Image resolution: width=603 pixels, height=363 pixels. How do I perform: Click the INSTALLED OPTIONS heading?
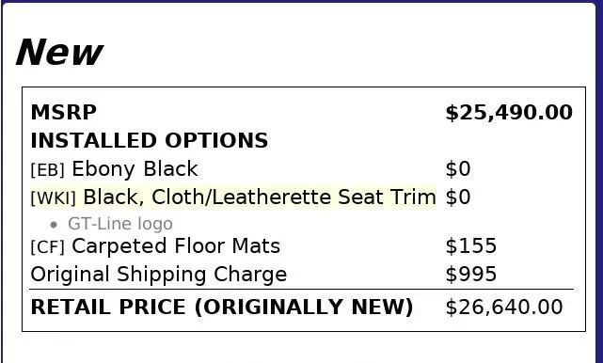click(x=150, y=140)
